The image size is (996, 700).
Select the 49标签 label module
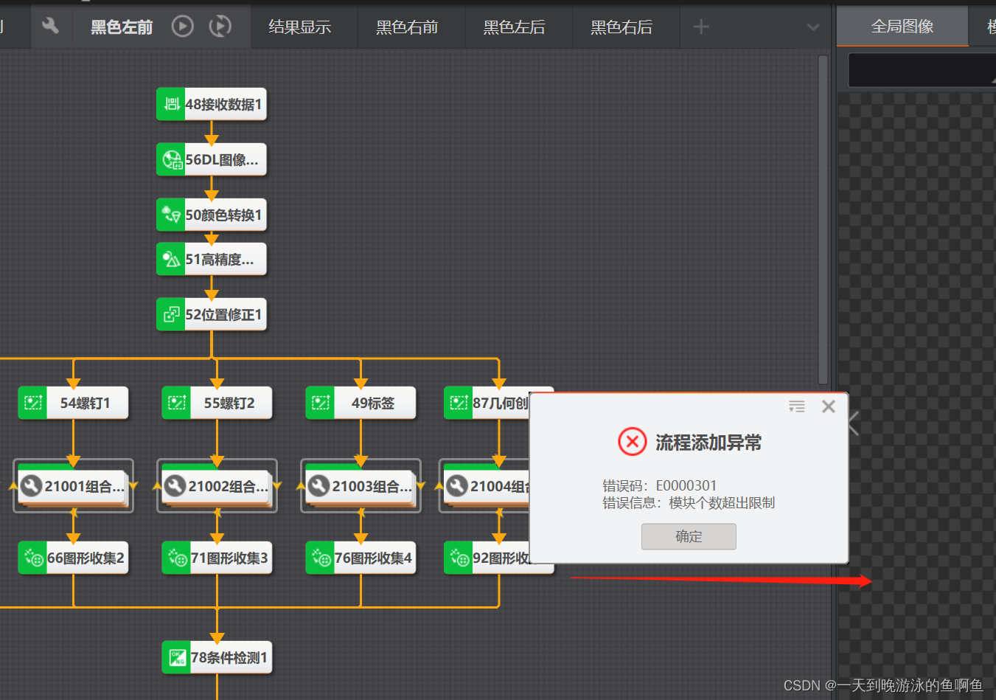pyautogui.click(x=361, y=403)
